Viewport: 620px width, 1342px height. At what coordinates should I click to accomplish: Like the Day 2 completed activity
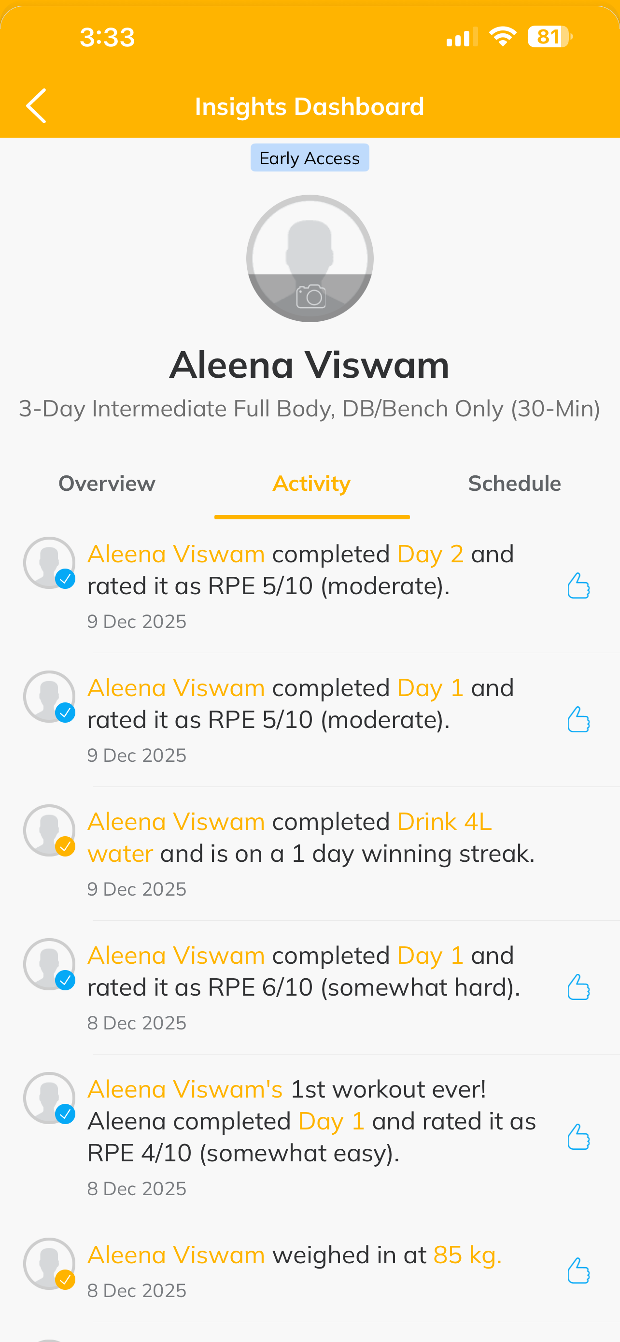tap(578, 585)
